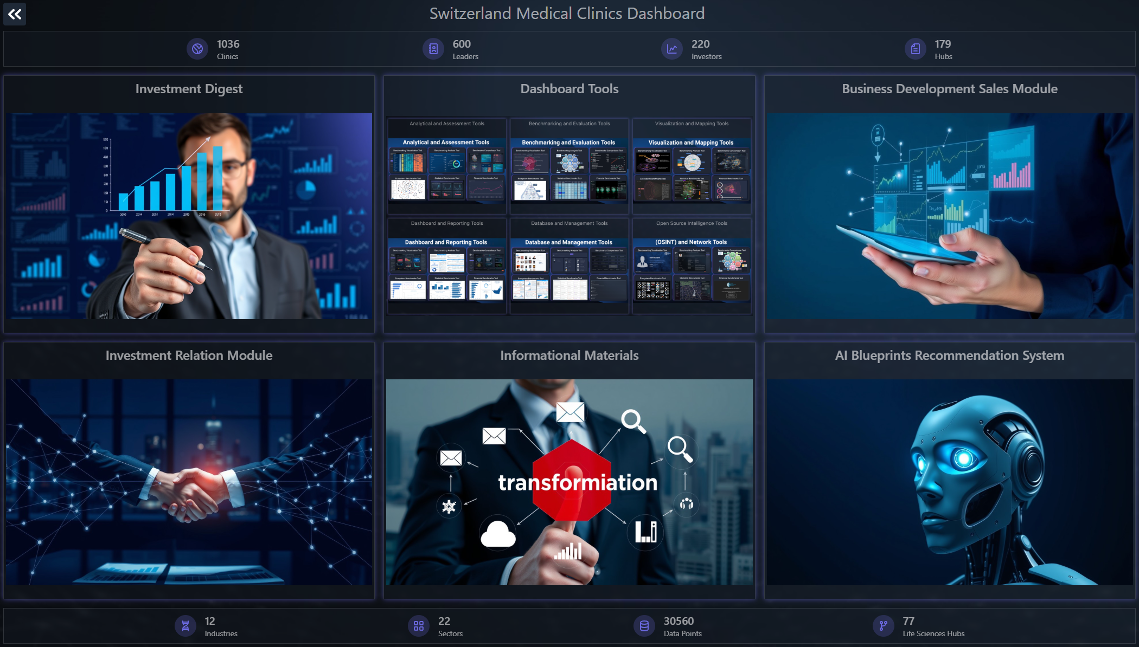Click the Industries DNA icon
Image resolution: width=1139 pixels, height=647 pixels.
click(x=185, y=626)
